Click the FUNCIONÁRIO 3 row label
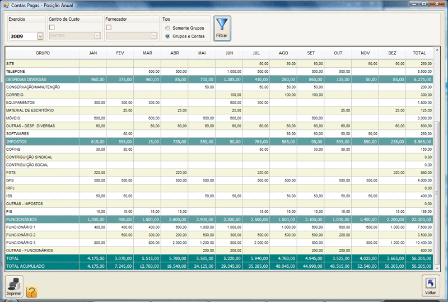The image size is (448, 302). (x=21, y=243)
